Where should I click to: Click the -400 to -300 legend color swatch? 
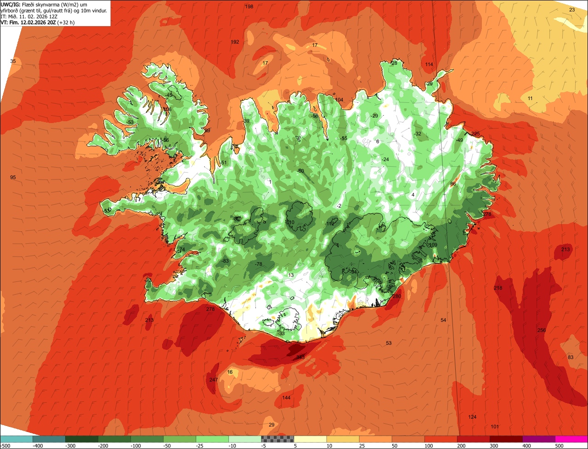click(x=49, y=439)
